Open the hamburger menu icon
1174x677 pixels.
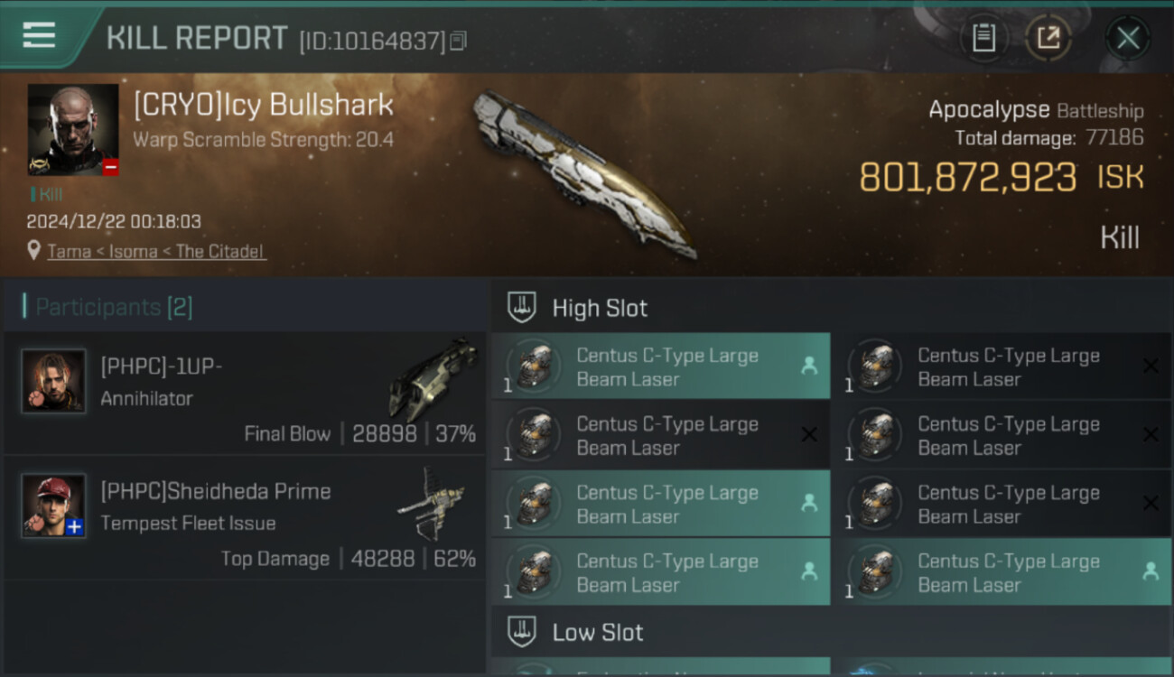pos(39,35)
